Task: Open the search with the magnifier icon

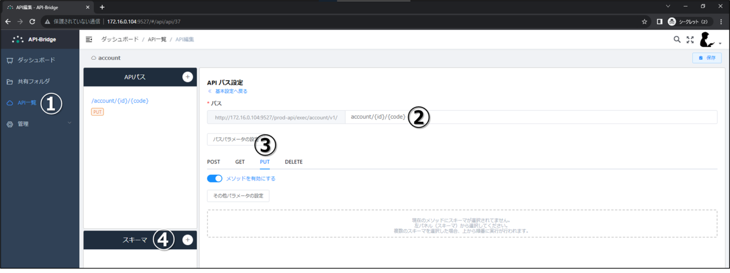Action: click(677, 39)
